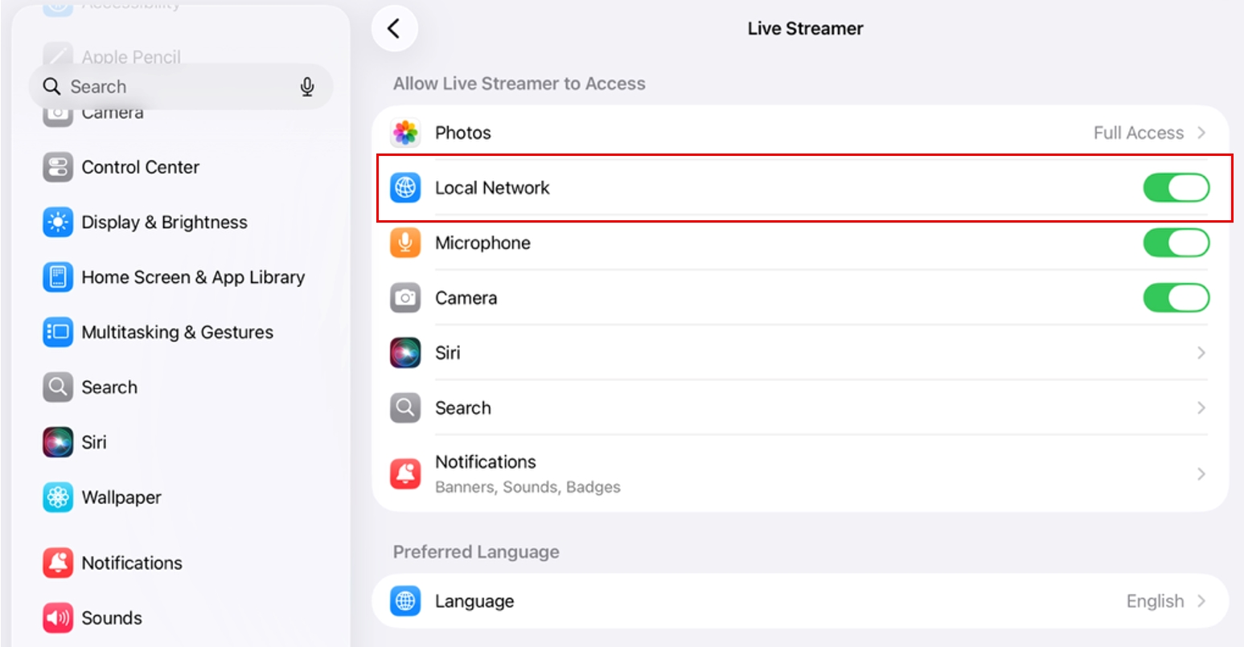Image resolution: width=1244 pixels, height=647 pixels.
Task: Select Search in the settings sidebar
Action: pyautogui.click(x=109, y=387)
